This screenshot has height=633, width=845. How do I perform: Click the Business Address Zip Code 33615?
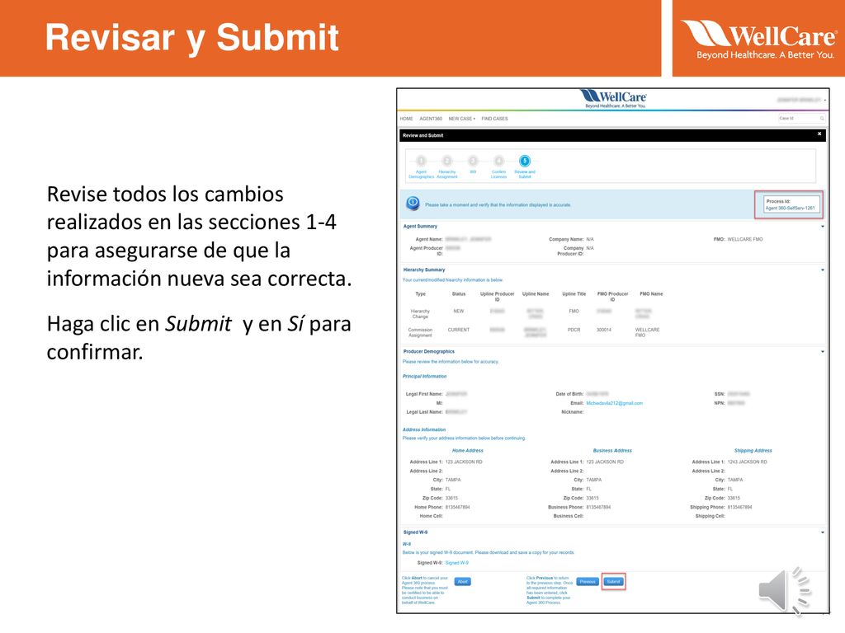(x=592, y=499)
